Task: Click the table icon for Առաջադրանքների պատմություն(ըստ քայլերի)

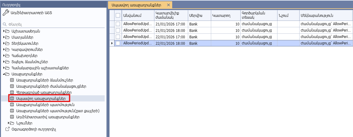Action: point(12,111)
